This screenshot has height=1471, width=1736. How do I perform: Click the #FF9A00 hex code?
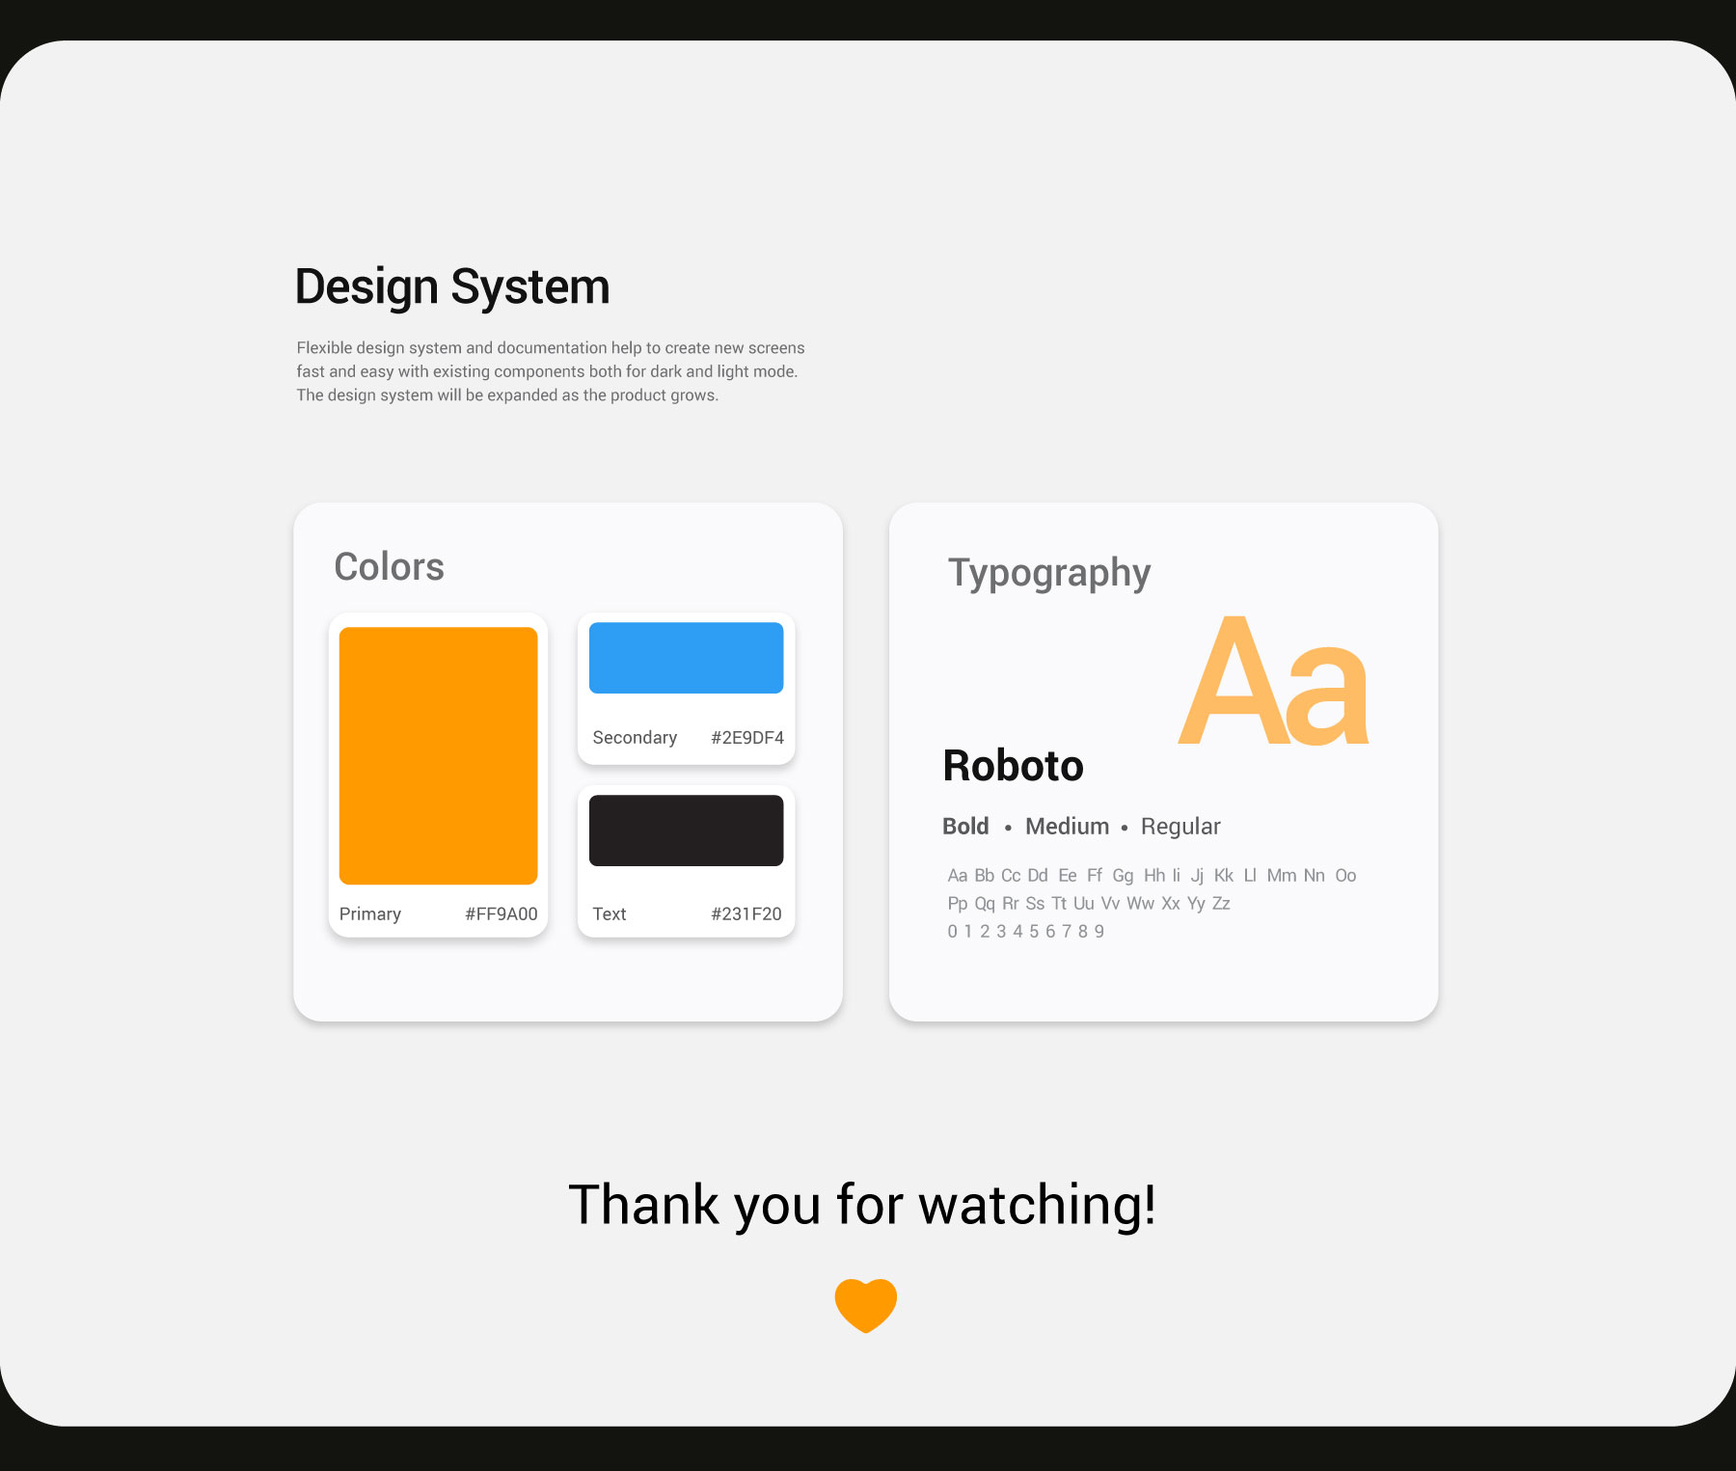click(501, 913)
